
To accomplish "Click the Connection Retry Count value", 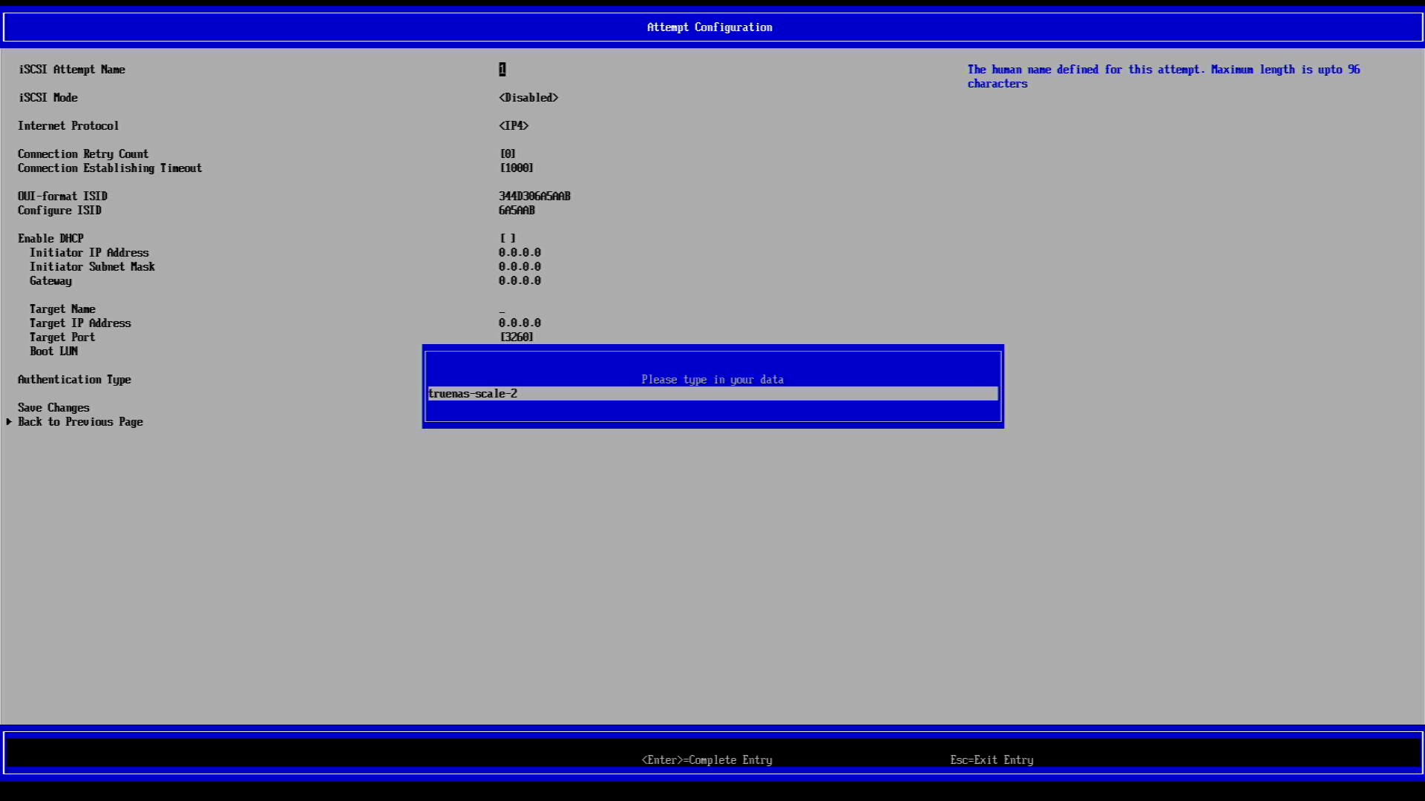I will tap(508, 154).
